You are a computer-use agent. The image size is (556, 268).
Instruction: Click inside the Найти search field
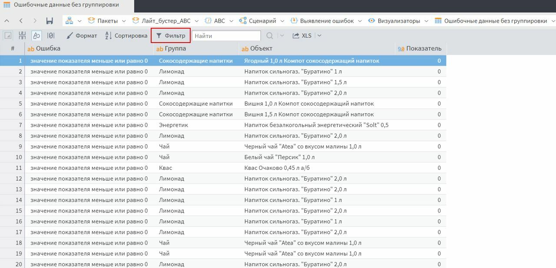coord(226,36)
